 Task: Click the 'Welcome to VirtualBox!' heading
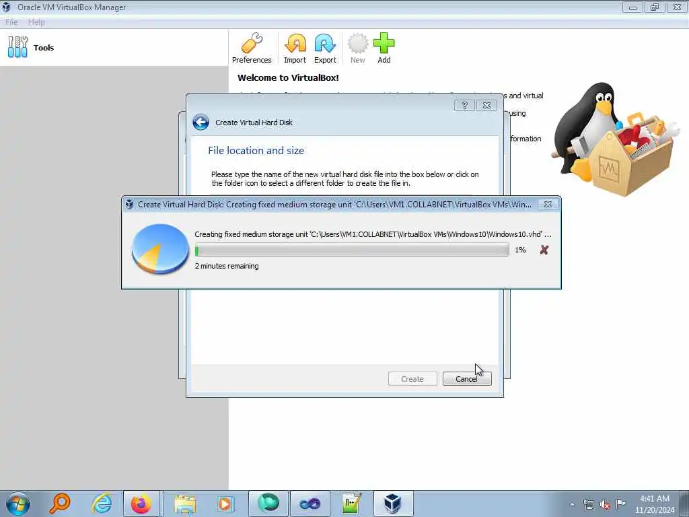(x=288, y=78)
